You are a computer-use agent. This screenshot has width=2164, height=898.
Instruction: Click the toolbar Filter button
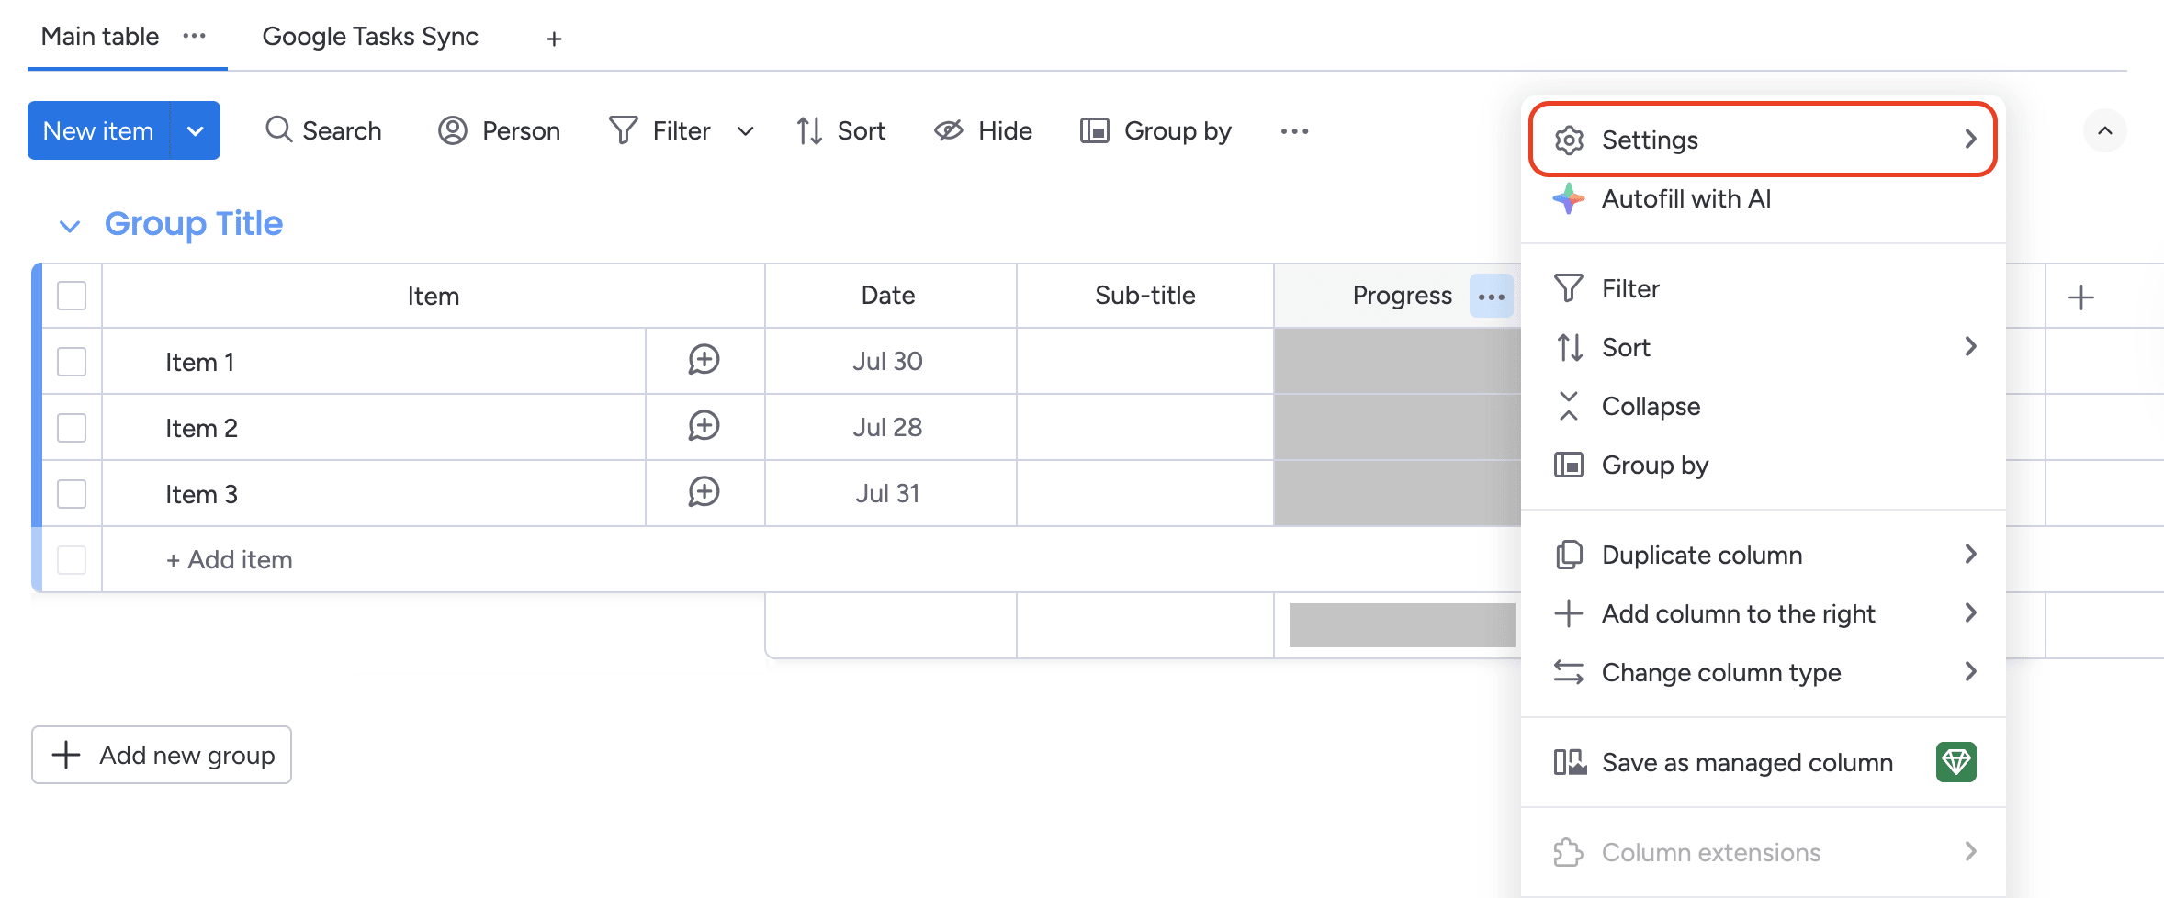[660, 130]
